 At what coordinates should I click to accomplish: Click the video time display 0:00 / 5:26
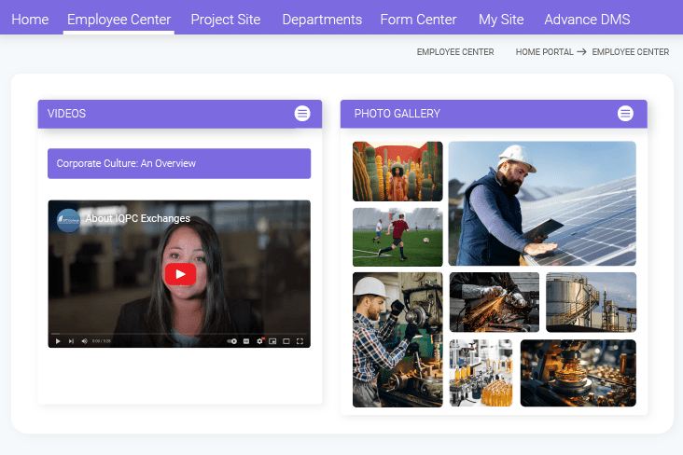coord(102,341)
